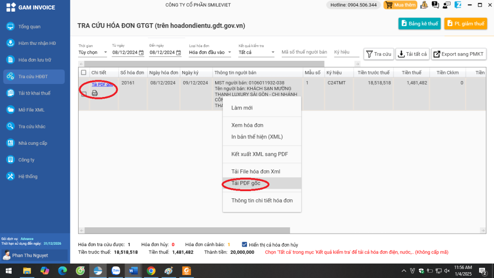Choose Tải File hóa đơn Xml menu entry
This screenshot has height=278, width=494.
[x=262, y=171]
